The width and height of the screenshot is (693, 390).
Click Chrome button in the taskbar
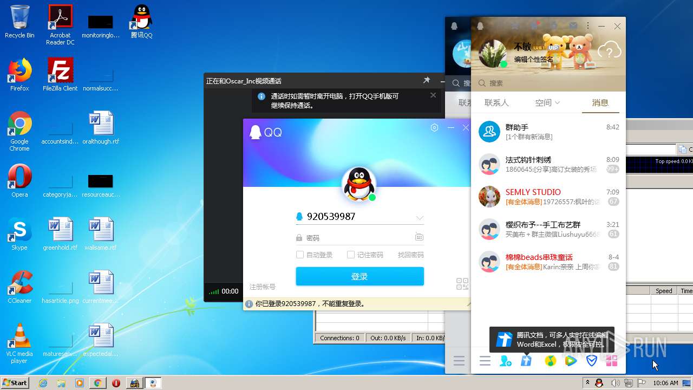pyautogui.click(x=97, y=383)
